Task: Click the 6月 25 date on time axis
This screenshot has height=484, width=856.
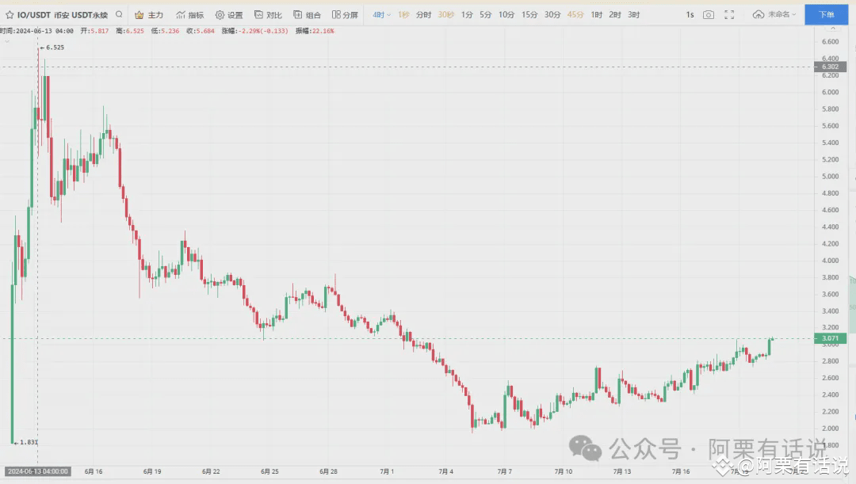Action: coord(269,471)
